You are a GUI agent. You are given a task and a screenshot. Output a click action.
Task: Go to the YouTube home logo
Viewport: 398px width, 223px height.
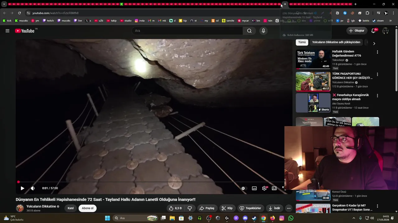tap(25, 31)
